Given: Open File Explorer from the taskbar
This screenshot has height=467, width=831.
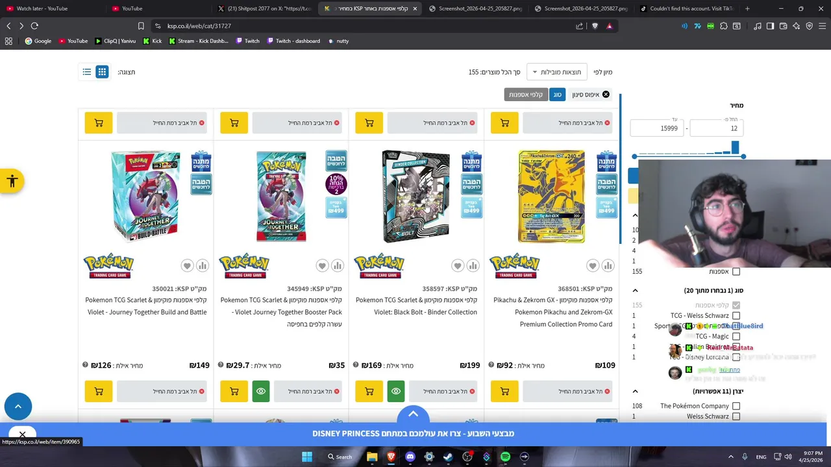Looking at the screenshot, I should (372, 457).
